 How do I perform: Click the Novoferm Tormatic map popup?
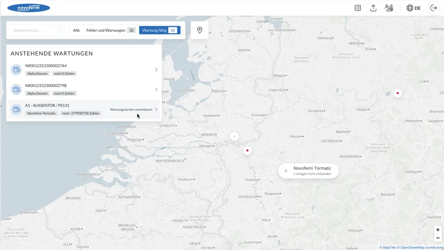pyautogui.click(x=308, y=171)
